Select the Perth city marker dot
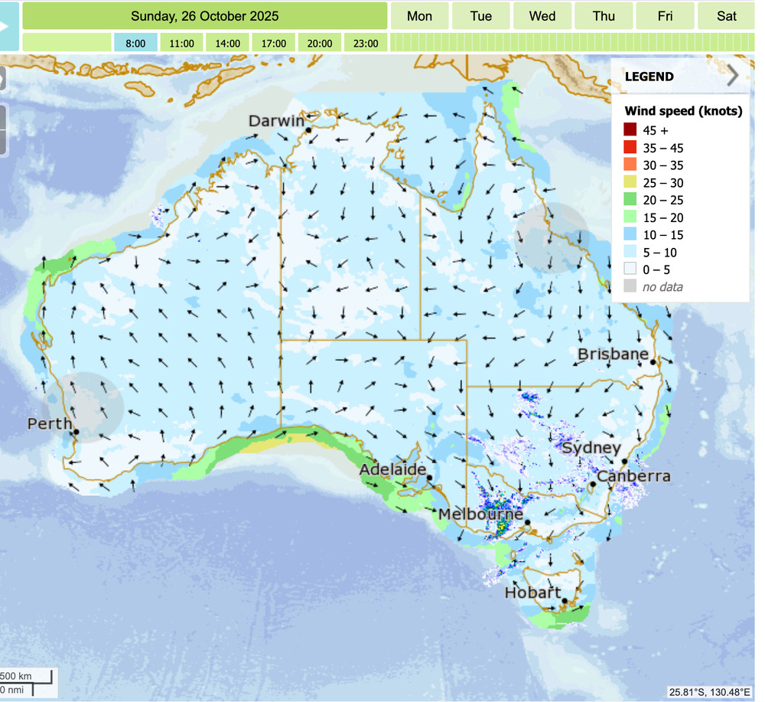 pyautogui.click(x=76, y=433)
